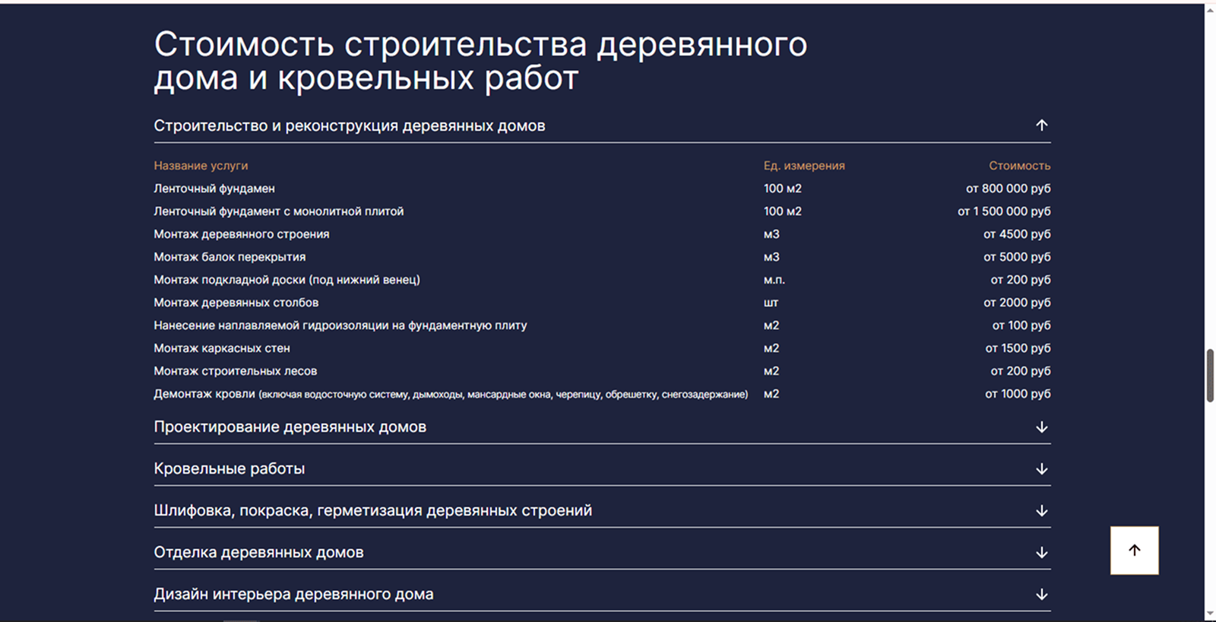Expand Проектирование деревянных домов arrow
1216x622 pixels.
1042,427
